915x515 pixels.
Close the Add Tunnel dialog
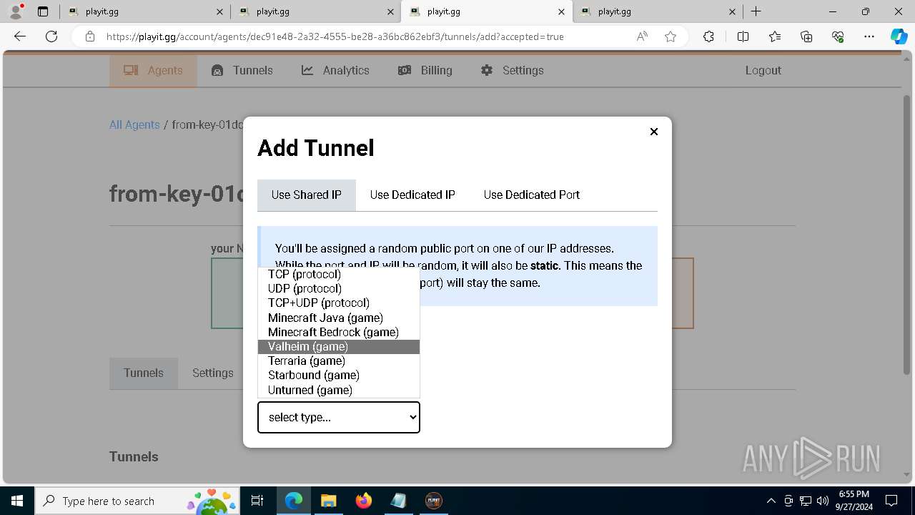(653, 132)
